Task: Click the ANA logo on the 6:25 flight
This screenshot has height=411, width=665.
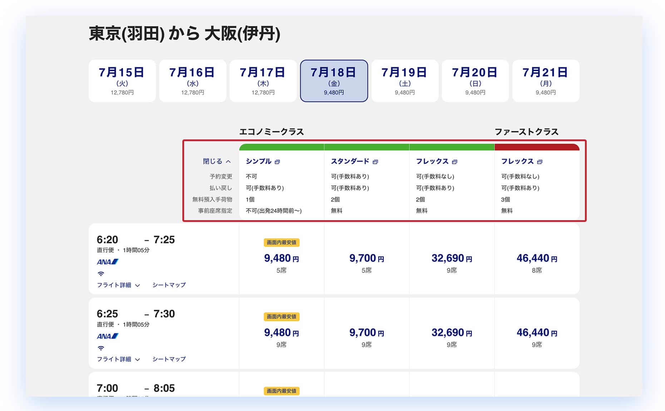Action: [107, 336]
